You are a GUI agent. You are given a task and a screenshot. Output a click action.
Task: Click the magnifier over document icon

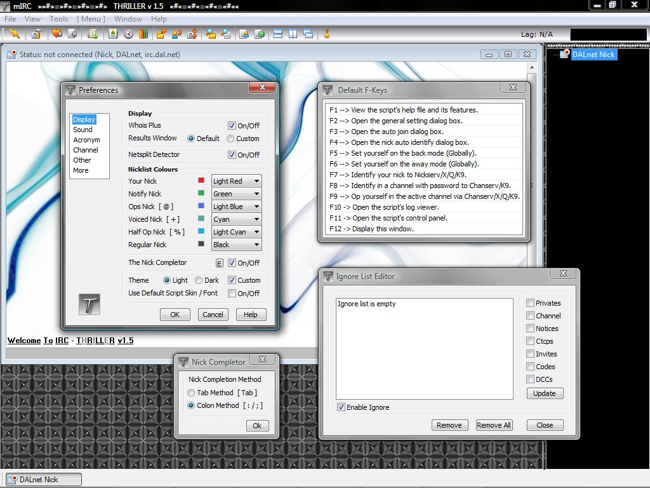pos(226,34)
